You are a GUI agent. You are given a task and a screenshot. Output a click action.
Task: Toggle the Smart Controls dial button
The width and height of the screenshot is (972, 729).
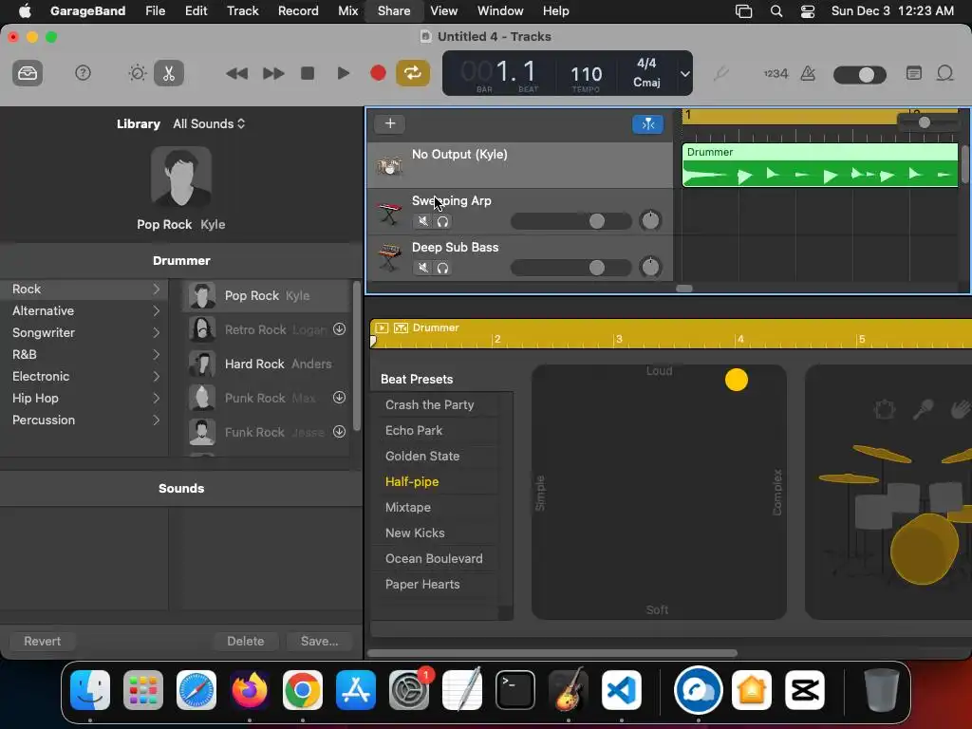tap(137, 73)
